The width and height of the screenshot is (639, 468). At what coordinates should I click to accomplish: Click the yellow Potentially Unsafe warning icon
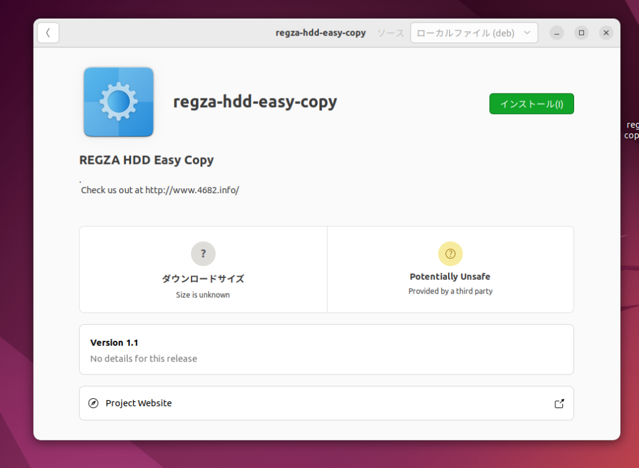point(450,254)
